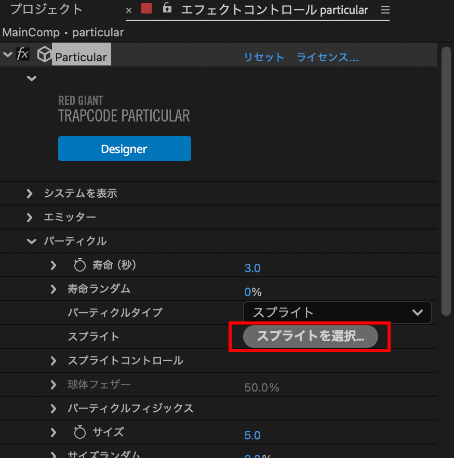Collapse Particular with the top-left chevron
The image size is (454, 458).
pyautogui.click(x=7, y=53)
